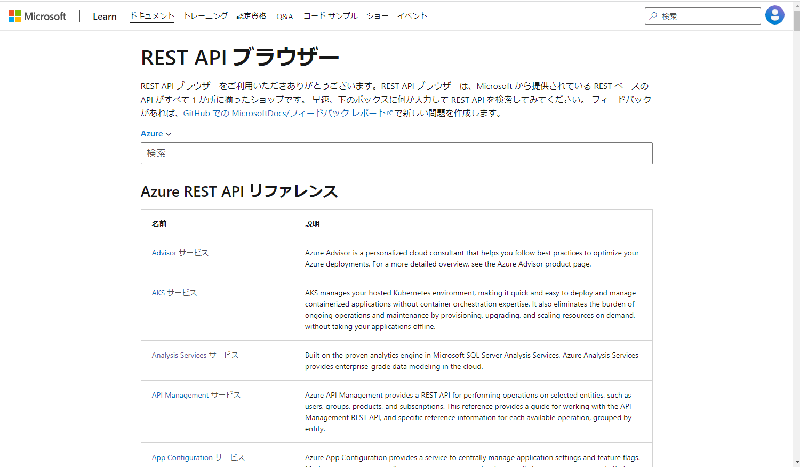Image resolution: width=800 pixels, height=467 pixels.
Task: Open GitHub MicrosoftDocs feedback report link
Action: [x=287, y=113]
